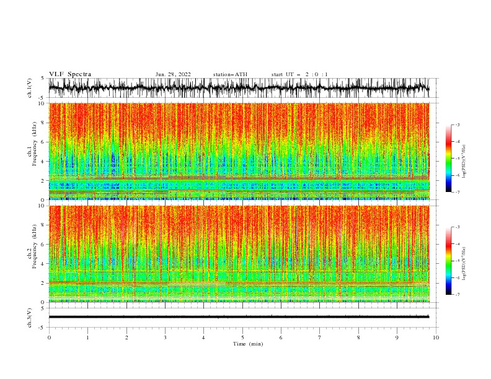Image resolution: width=491 pixels, height=379 pixels.
Task: Click the time axis tick label "7"
Action: click(x=320, y=338)
